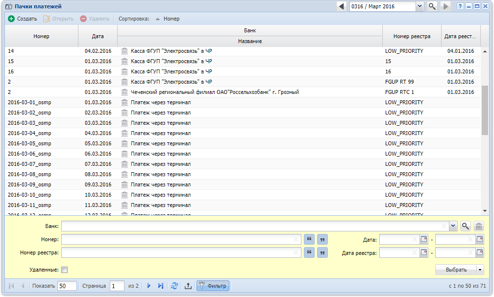Open calendar picker for Дата start field

[x=424, y=239]
